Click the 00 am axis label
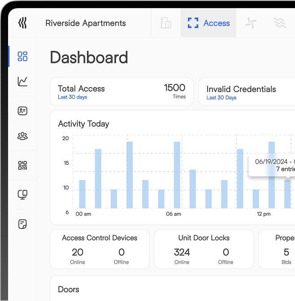 tap(83, 214)
